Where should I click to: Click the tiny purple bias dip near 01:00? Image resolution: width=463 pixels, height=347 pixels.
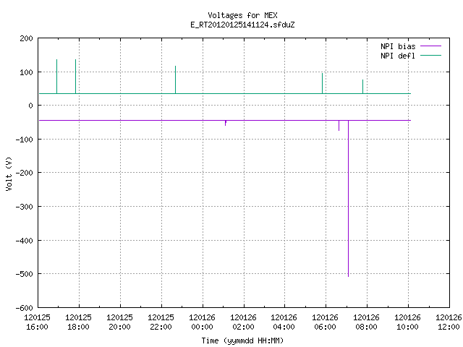coord(226,123)
